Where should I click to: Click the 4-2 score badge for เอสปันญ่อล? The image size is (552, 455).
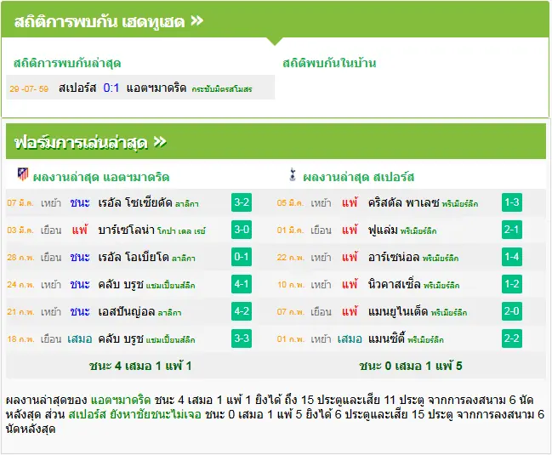click(x=242, y=311)
